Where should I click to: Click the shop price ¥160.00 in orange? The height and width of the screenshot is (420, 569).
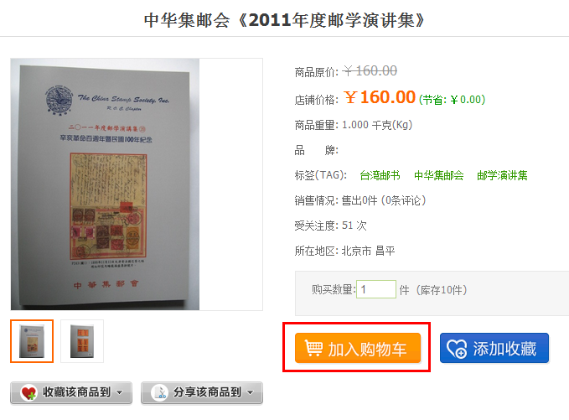380,97
